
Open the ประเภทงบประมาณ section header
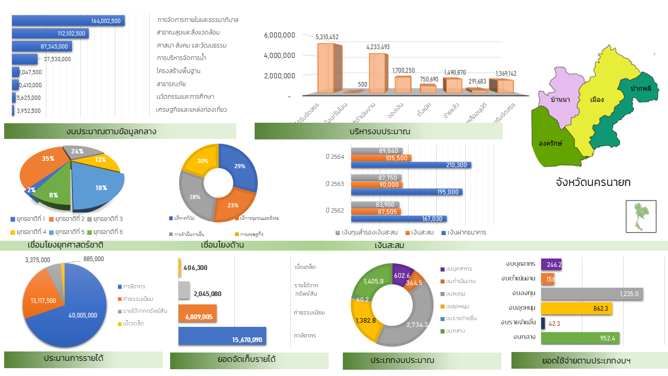422,361
